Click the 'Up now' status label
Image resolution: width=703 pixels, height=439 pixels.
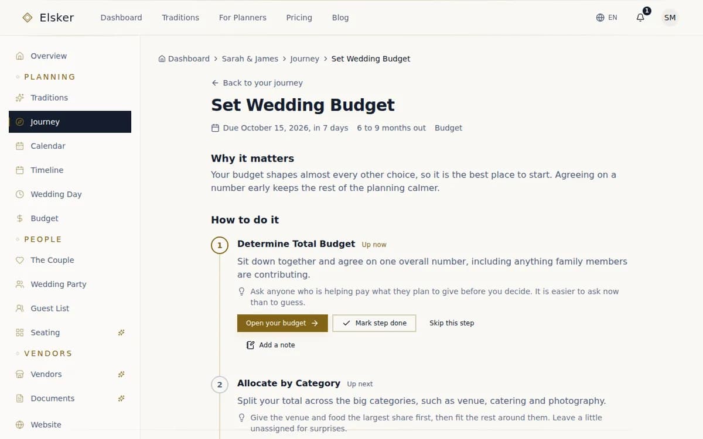(374, 245)
